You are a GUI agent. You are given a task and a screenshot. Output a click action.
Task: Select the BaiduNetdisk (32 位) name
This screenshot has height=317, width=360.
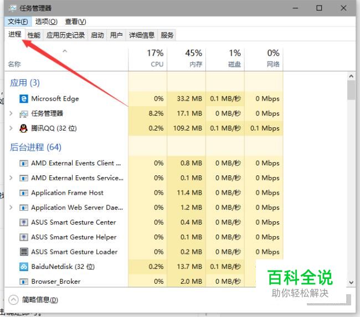point(63,267)
